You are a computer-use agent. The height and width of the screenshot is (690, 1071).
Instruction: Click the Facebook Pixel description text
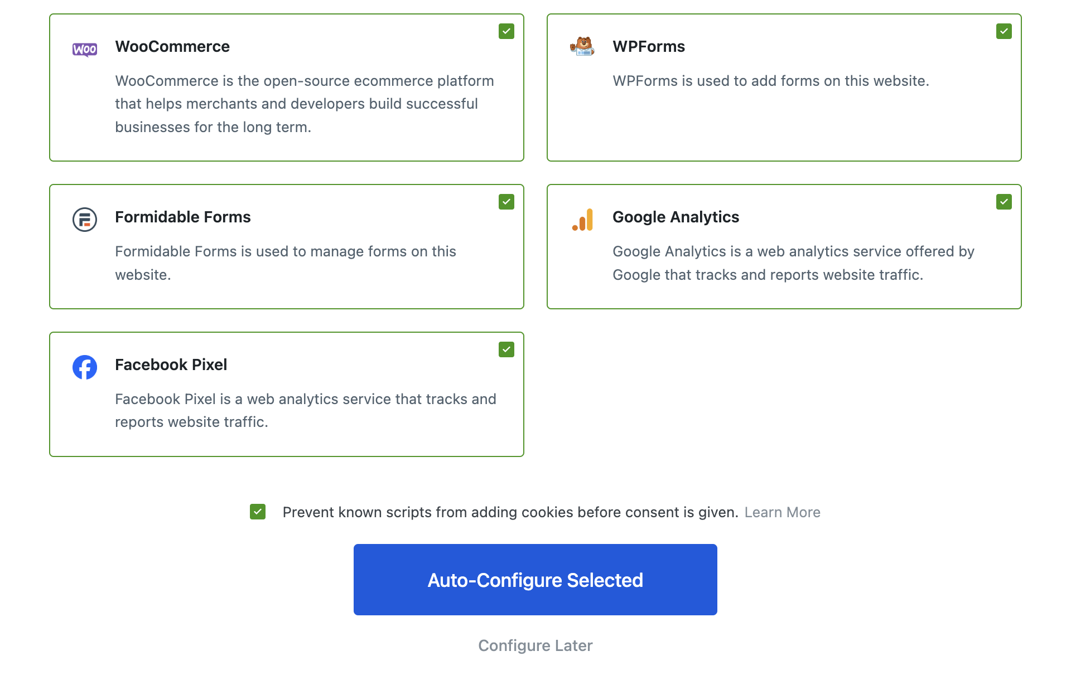[x=305, y=411]
